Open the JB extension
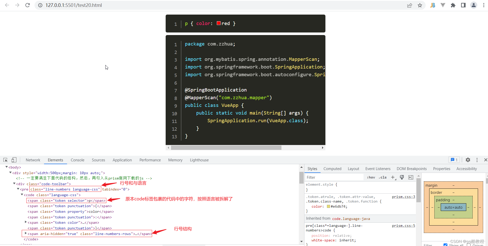The height and width of the screenshot is (246, 488). pyautogui.click(x=433, y=5)
